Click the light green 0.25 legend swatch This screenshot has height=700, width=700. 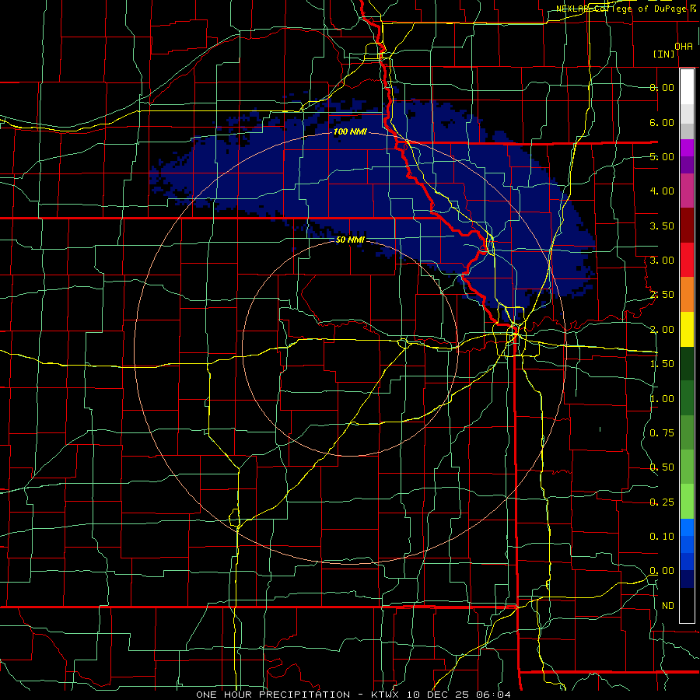(687, 502)
